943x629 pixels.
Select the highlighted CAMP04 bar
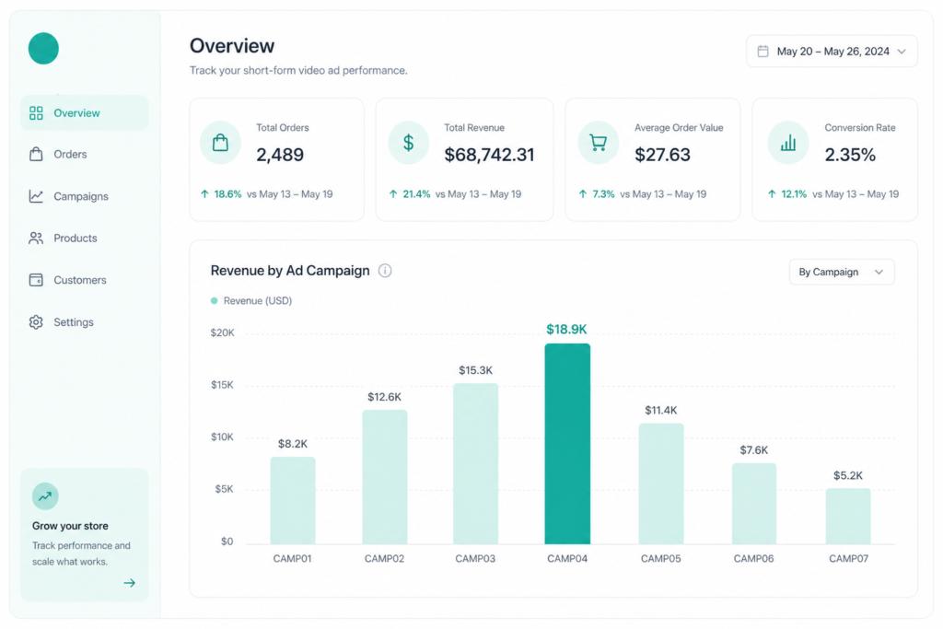tap(567, 444)
